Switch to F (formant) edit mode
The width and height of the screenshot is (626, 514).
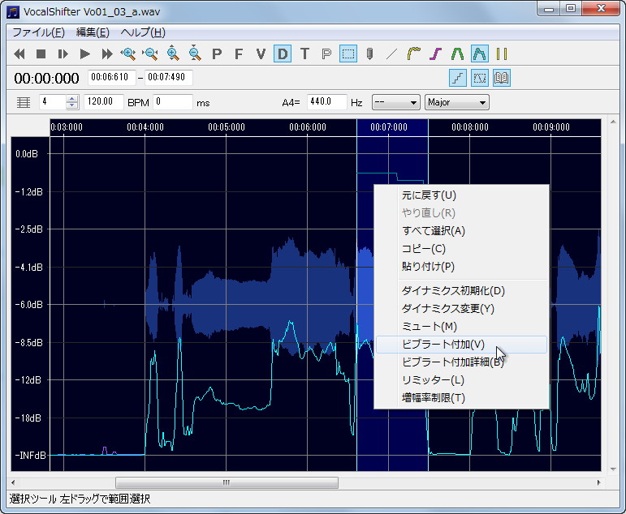click(x=239, y=54)
